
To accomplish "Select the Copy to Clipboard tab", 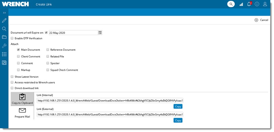I will (22, 99).
